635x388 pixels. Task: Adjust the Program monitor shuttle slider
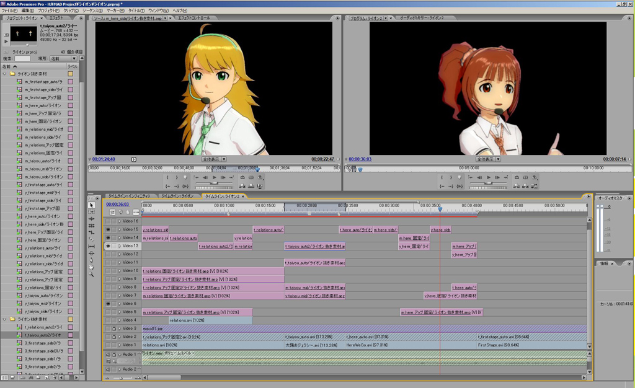(x=488, y=183)
